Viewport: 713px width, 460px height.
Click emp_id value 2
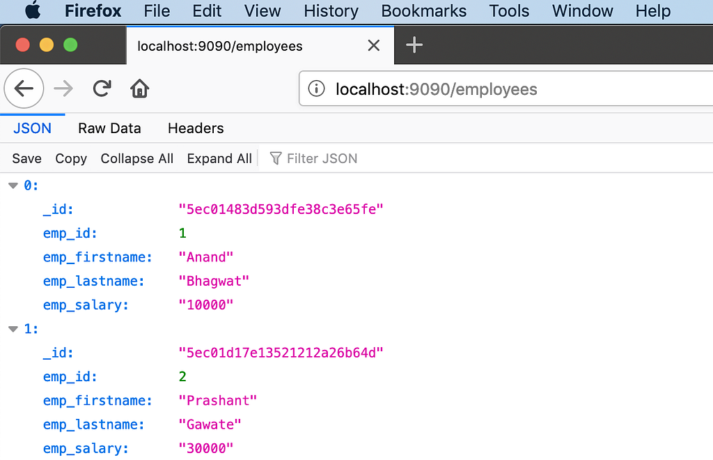(182, 376)
